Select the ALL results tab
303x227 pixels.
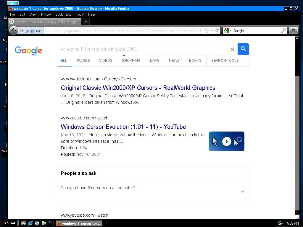coord(64,60)
